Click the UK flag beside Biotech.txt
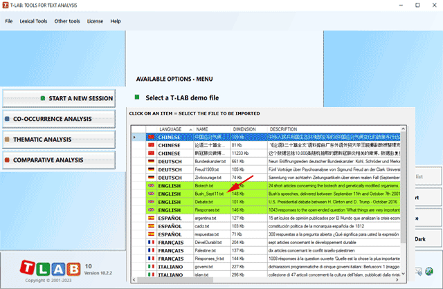443x289 pixels. [x=151, y=186]
